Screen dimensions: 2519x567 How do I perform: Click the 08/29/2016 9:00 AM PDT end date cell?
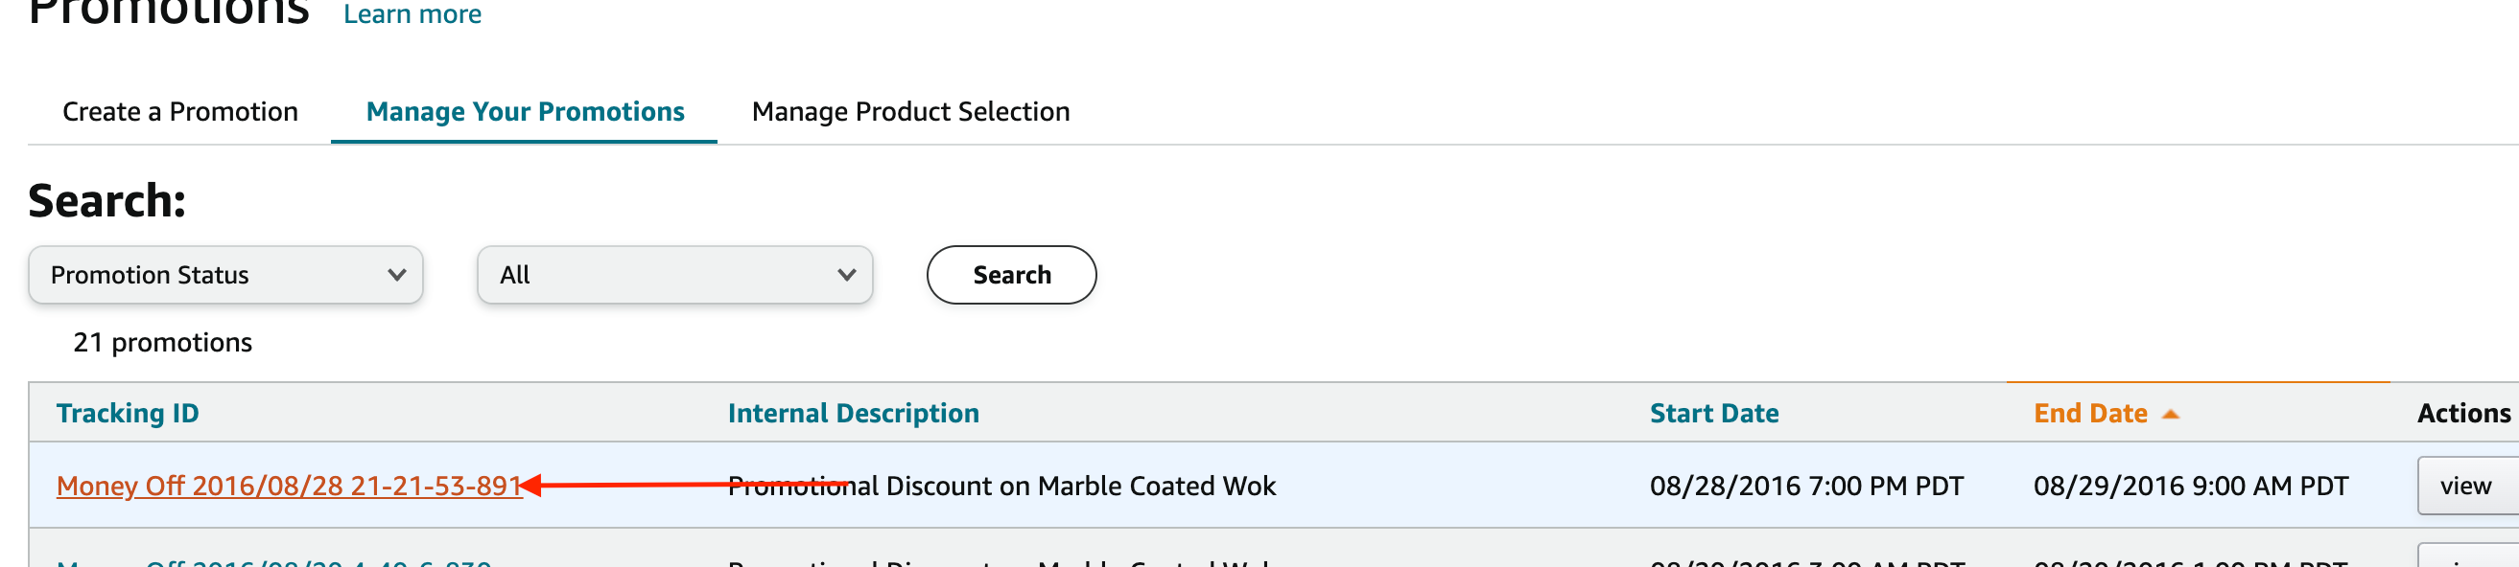click(x=2190, y=486)
